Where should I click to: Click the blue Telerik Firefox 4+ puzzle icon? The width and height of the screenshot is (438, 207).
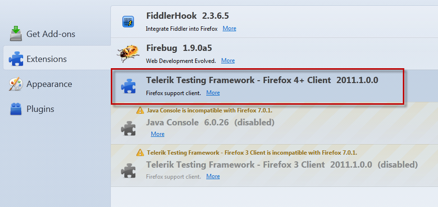[128, 86]
